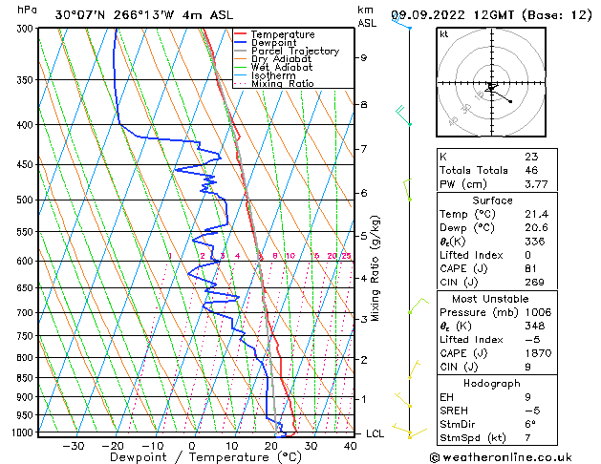Click the yellow wind barb near 850 hPa

414,369
